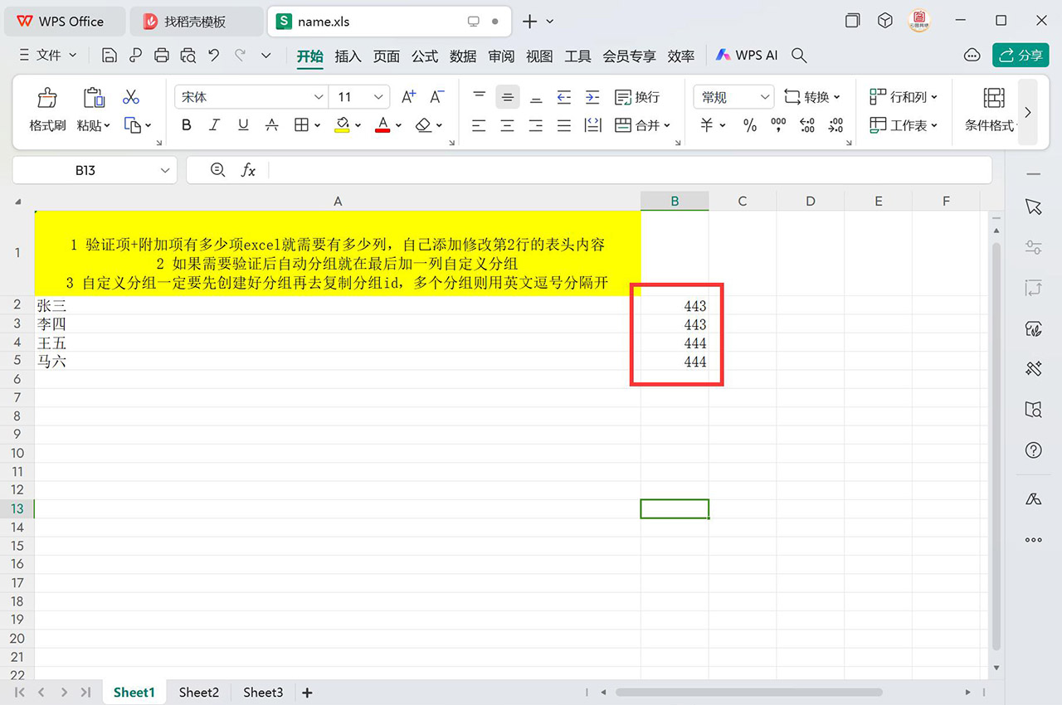Click the fx insert function icon

point(249,170)
